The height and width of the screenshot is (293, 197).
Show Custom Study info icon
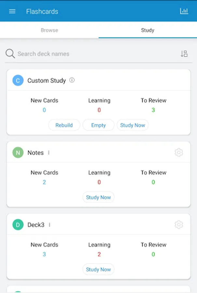(72, 80)
